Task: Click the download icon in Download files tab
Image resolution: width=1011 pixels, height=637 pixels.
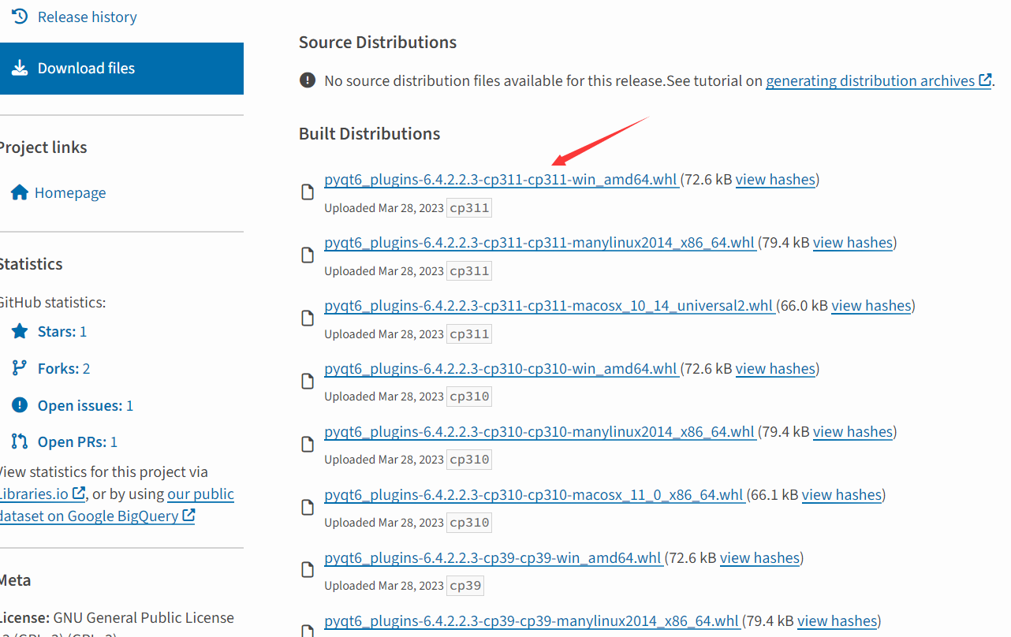Action: point(20,69)
